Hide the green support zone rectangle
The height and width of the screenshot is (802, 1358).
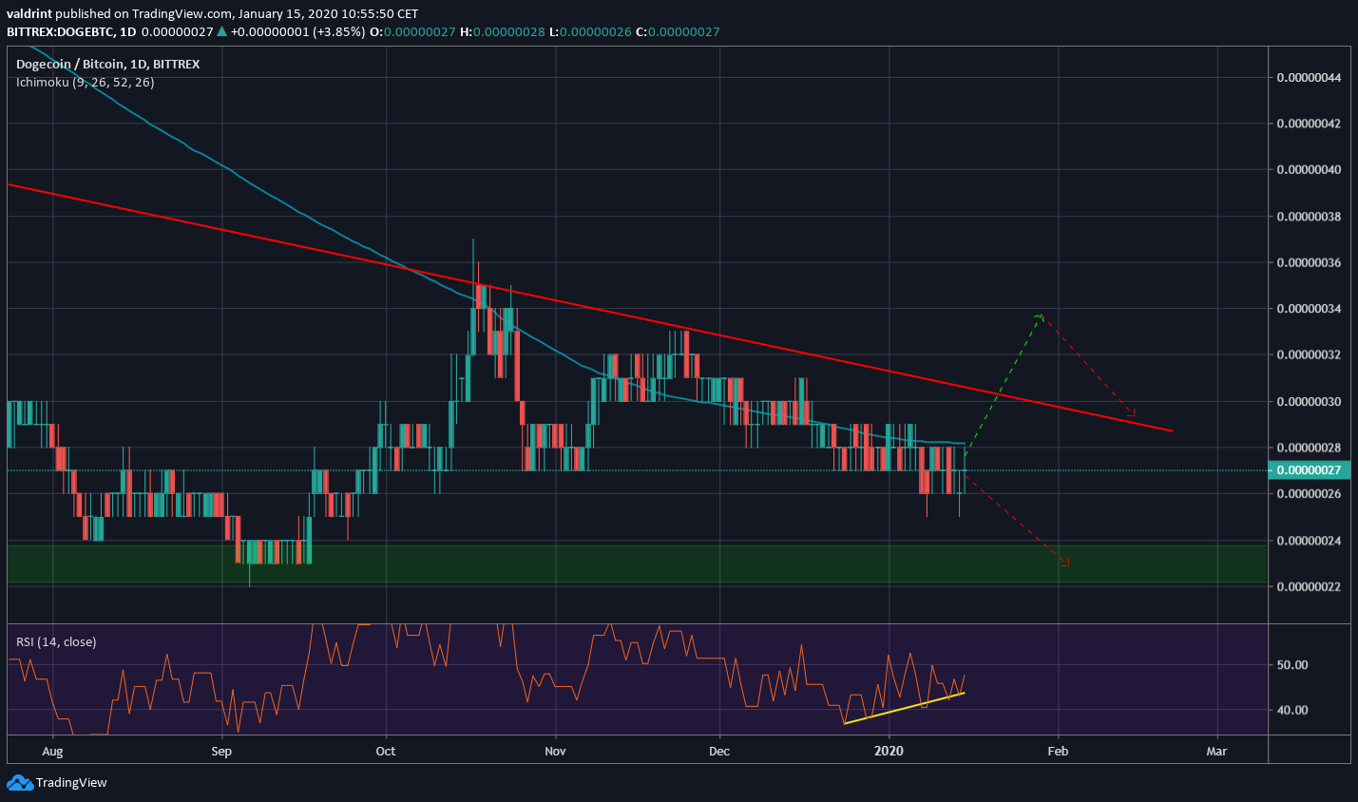click(570, 563)
